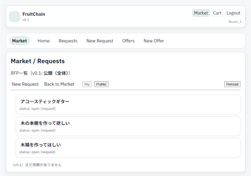Follow the Back to Market link

coord(59,84)
